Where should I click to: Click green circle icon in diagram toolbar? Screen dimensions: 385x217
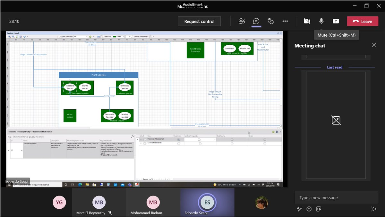(x=90, y=37)
